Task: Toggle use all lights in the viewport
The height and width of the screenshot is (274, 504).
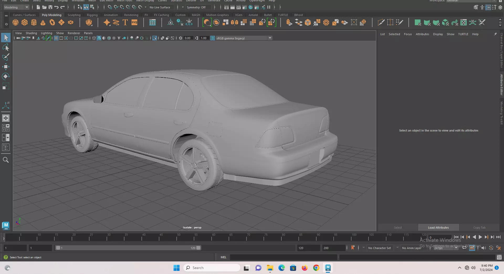Action: pyautogui.click(x=119, y=38)
